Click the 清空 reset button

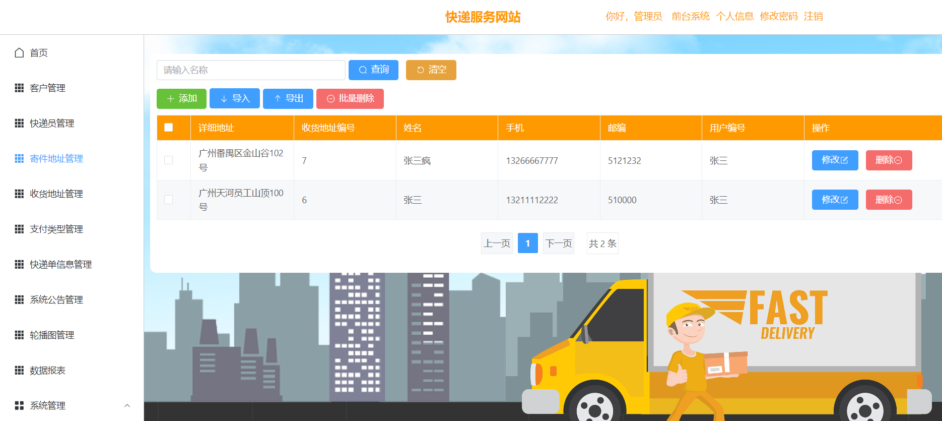click(431, 70)
